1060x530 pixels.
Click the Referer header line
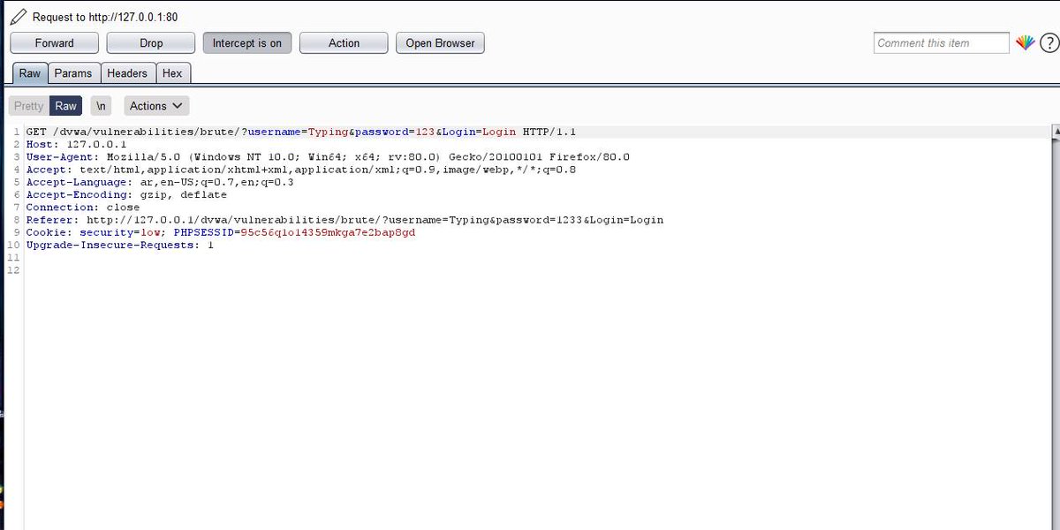[344, 220]
